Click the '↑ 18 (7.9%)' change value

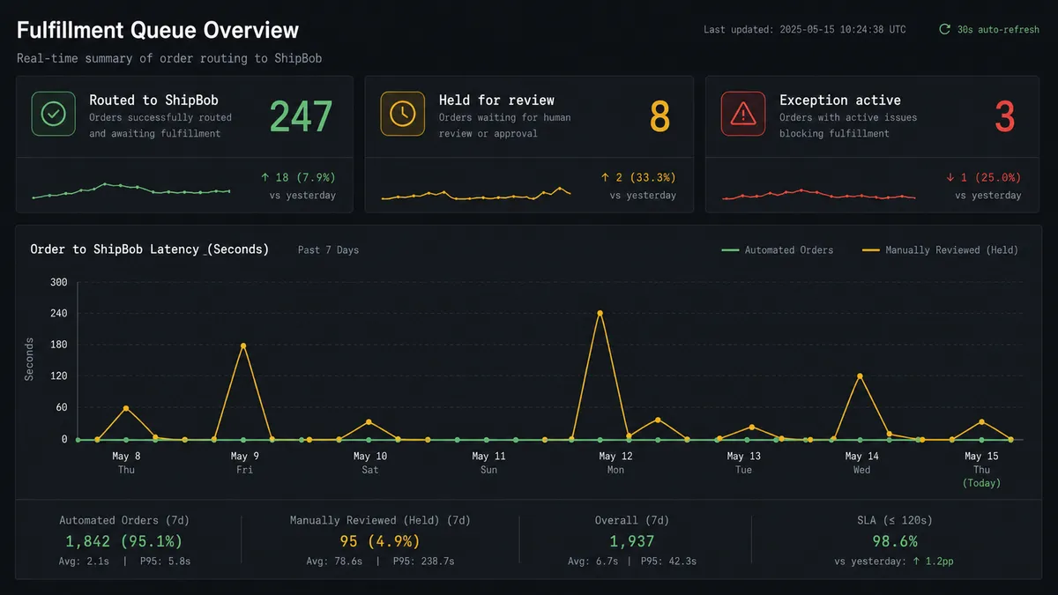[298, 178]
